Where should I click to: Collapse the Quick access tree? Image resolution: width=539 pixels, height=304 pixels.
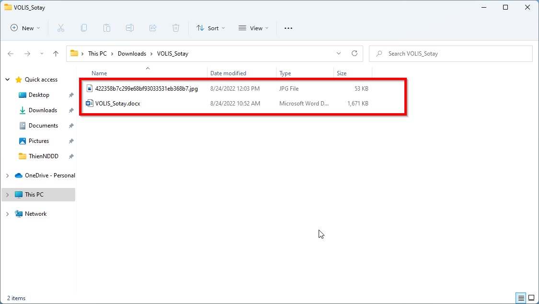[7, 80]
